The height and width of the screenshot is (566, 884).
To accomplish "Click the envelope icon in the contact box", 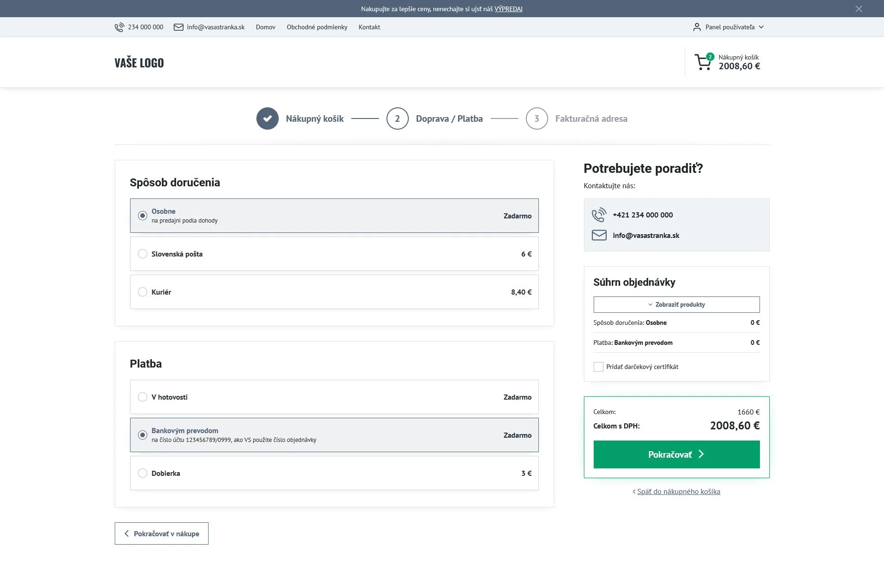I will coord(599,235).
